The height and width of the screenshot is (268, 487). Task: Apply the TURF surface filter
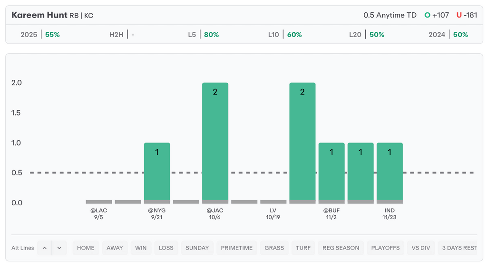click(x=303, y=248)
